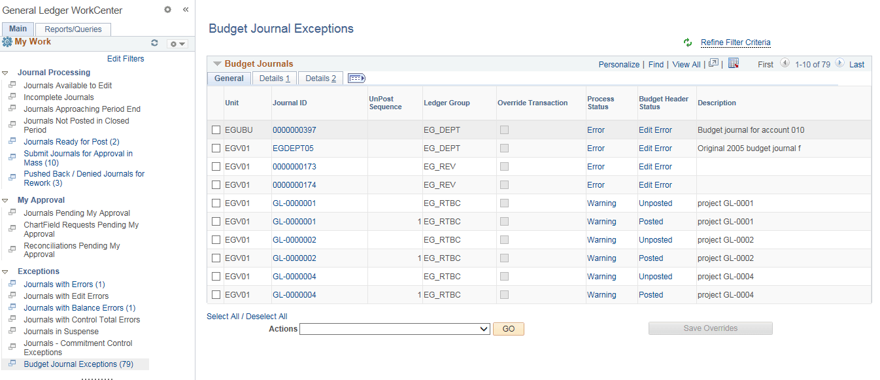The width and height of the screenshot is (880, 380).
Task: Check the row checkbox for journal EGDEPT05
Action: point(216,148)
